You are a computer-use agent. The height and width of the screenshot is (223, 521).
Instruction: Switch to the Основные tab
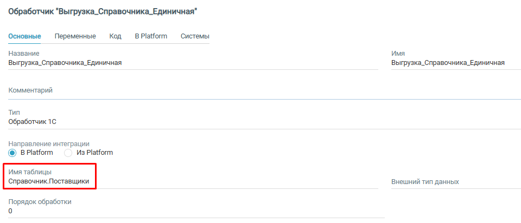tap(24, 36)
